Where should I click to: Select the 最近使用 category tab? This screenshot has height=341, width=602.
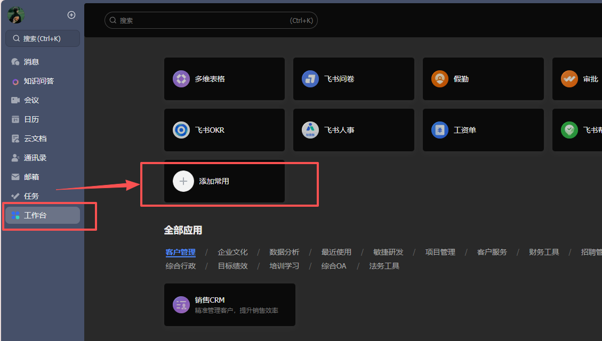pos(336,252)
